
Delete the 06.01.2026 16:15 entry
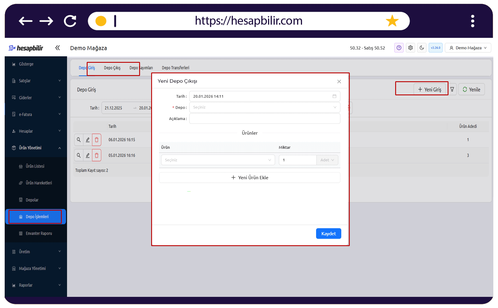97,140
